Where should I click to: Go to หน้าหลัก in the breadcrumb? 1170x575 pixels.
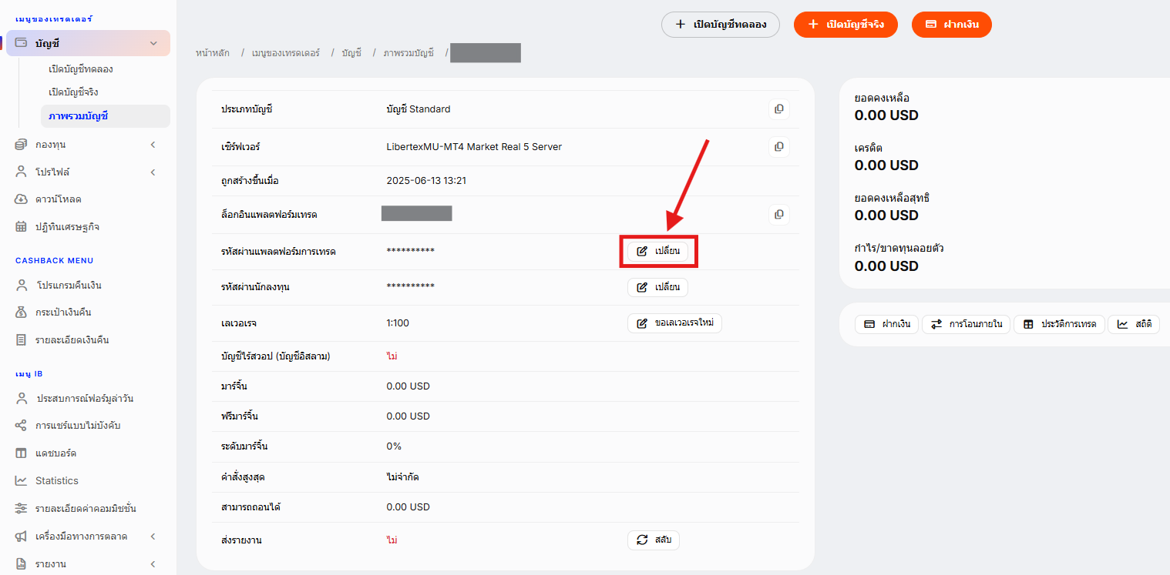tap(213, 53)
